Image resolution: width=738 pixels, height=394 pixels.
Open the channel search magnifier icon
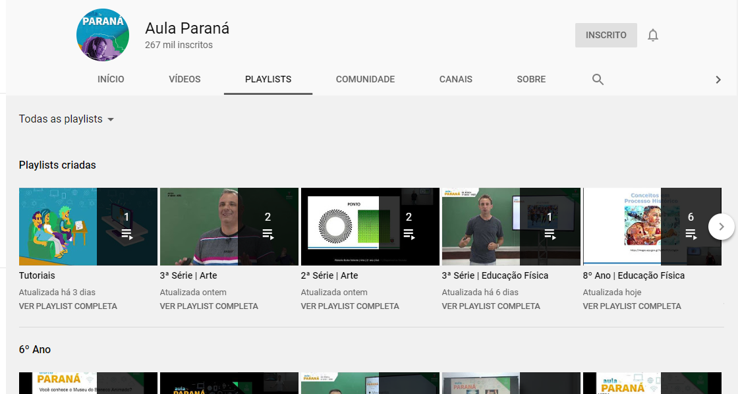point(598,80)
